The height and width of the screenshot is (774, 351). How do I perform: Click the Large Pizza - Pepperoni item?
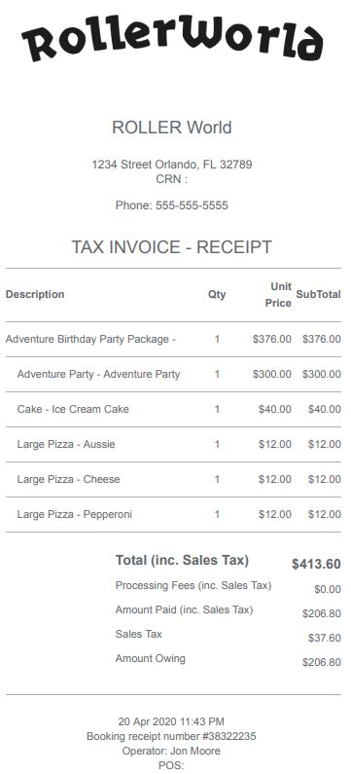click(x=75, y=514)
